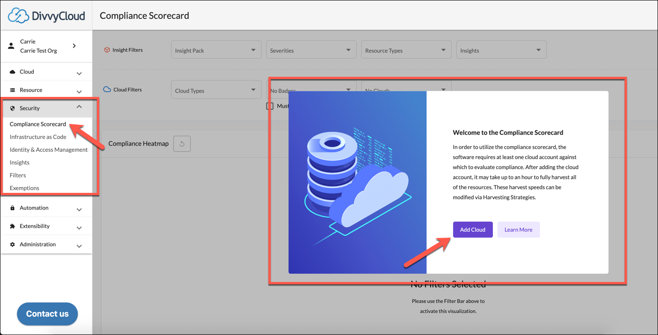This screenshot has height=335, width=658.
Task: Open the Insights filter dropdown
Action: click(x=501, y=50)
